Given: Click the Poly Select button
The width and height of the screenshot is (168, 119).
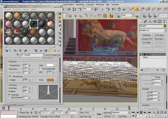Looking at the screenshot, I should 159,39.
